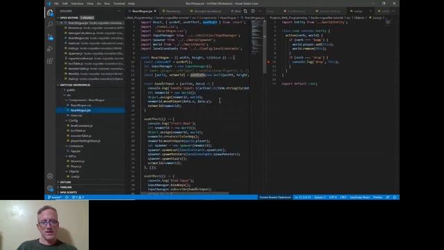Click the horizontal scrollbar under ReactRogue.jsx editor
Image resolution: width=444 pixels, height=250 pixels.
point(184,193)
